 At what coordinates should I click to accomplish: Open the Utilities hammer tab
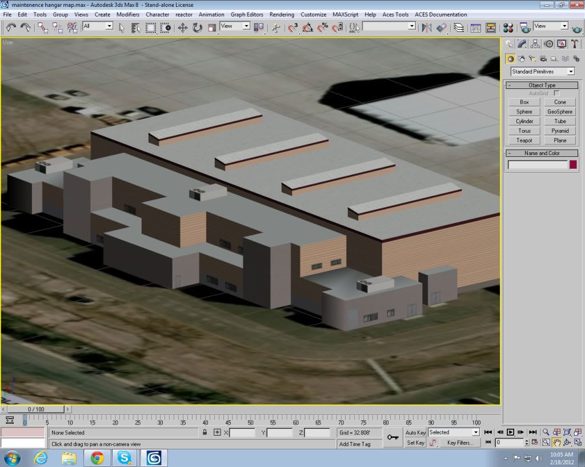(575, 44)
